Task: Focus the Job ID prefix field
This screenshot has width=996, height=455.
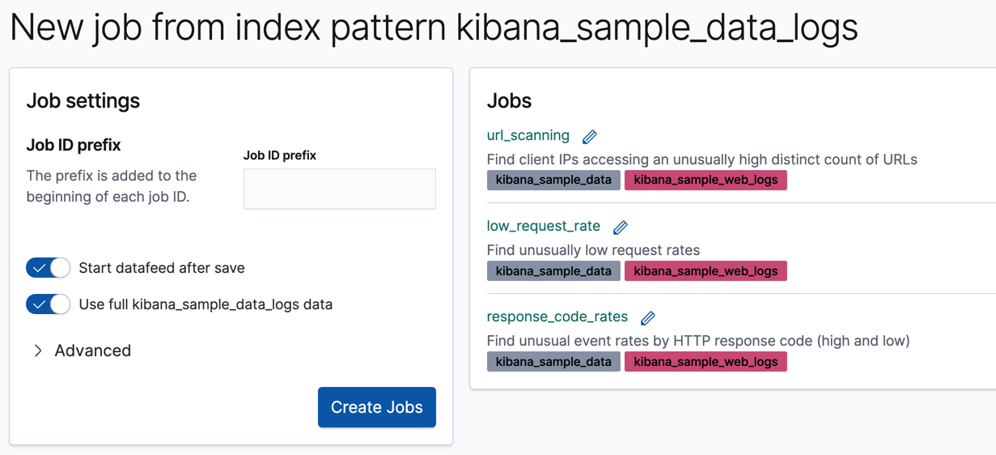Action: click(339, 189)
